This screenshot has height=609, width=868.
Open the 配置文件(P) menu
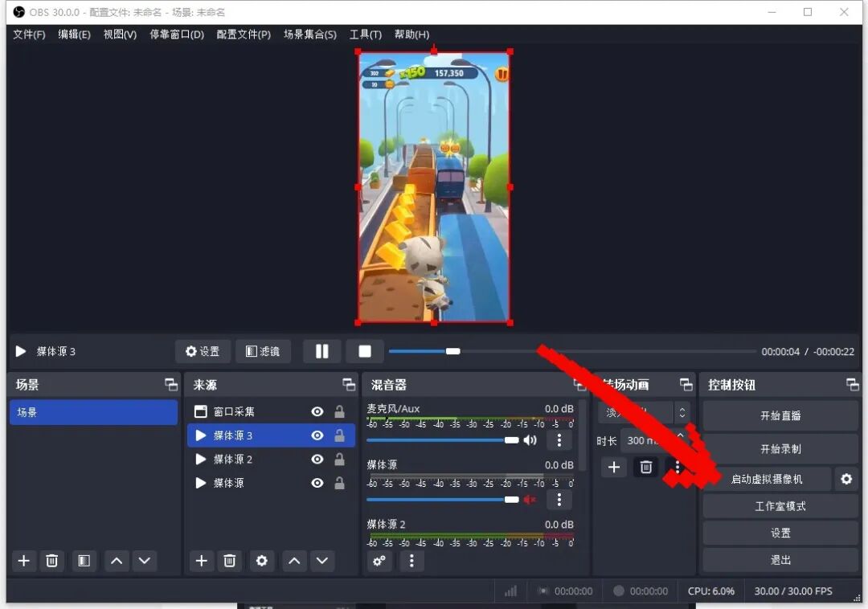click(244, 35)
